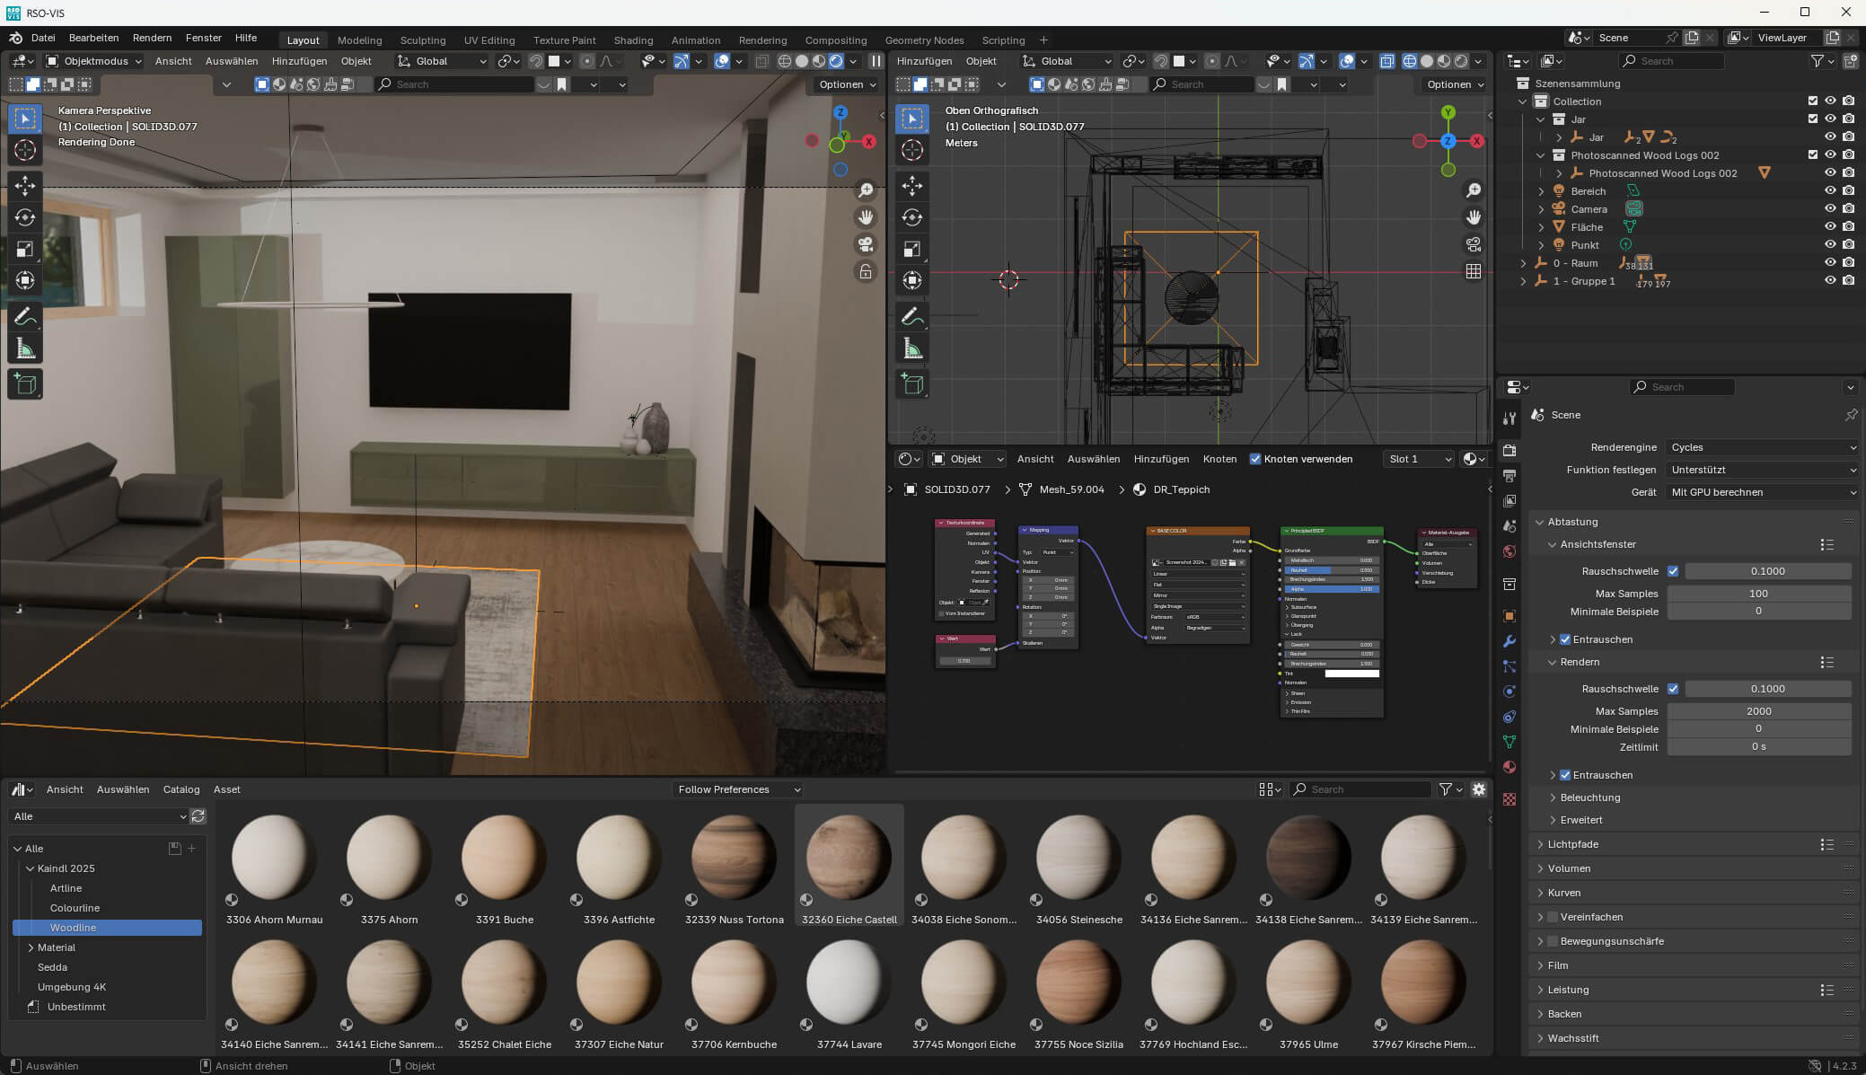Select the Add Cube tool in left viewport
Image resolution: width=1866 pixels, height=1075 pixels.
pyautogui.click(x=25, y=384)
